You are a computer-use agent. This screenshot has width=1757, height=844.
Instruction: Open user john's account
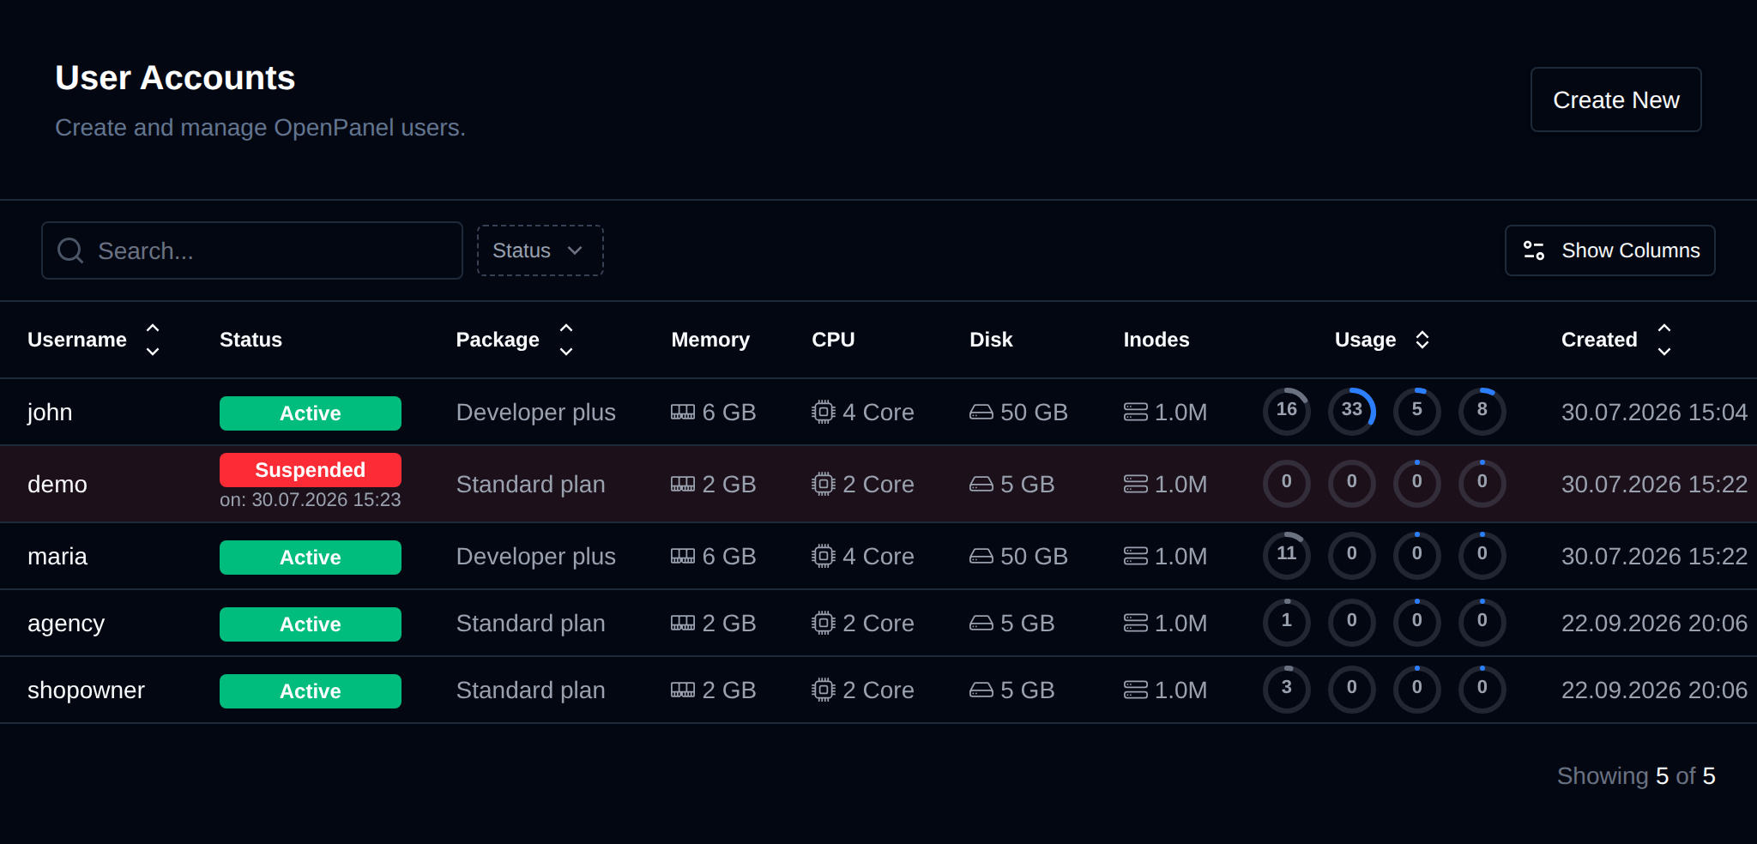point(50,413)
